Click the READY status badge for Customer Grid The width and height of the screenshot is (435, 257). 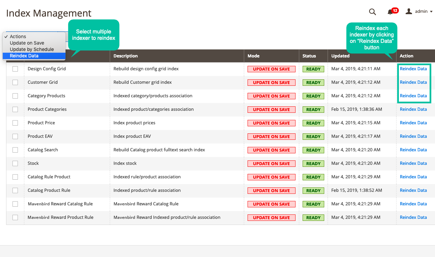tap(313, 82)
